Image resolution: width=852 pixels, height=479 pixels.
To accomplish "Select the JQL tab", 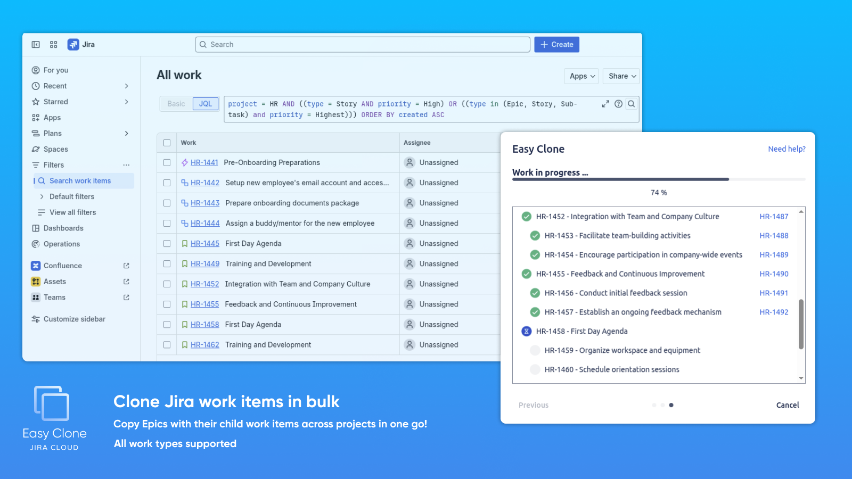I will [x=206, y=104].
